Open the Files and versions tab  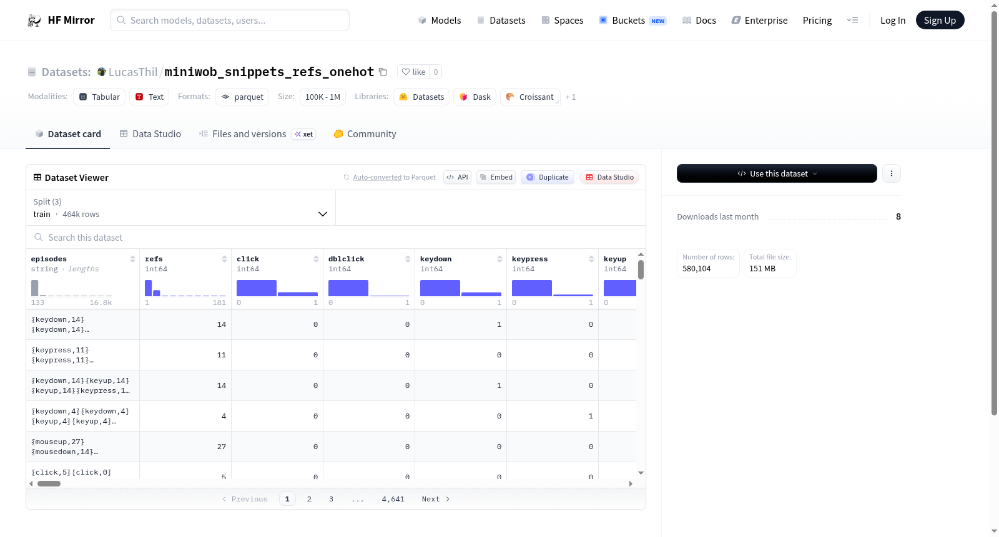pyautogui.click(x=257, y=134)
